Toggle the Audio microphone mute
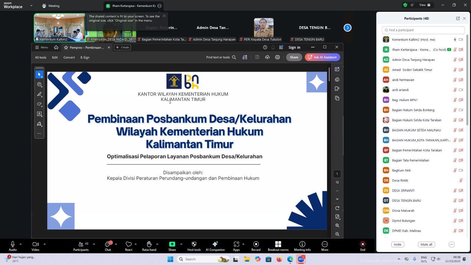471x265 pixels. tap(13, 244)
